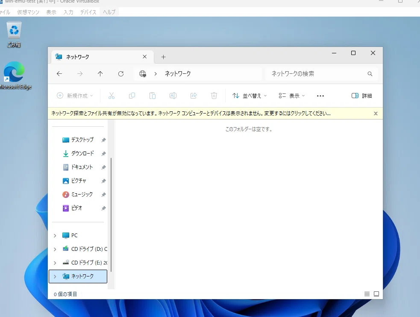
Task: Go forward with the forward arrow
Action: pos(80,74)
